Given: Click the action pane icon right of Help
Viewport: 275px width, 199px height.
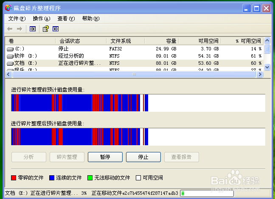Looking at the screenshot, I should (56, 29).
